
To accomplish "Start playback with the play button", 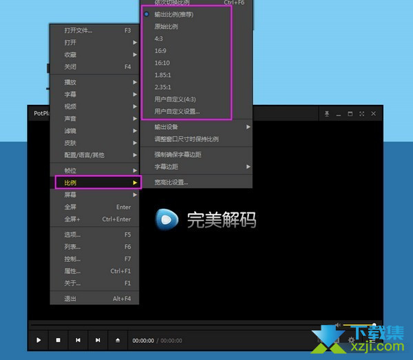I will (39, 340).
